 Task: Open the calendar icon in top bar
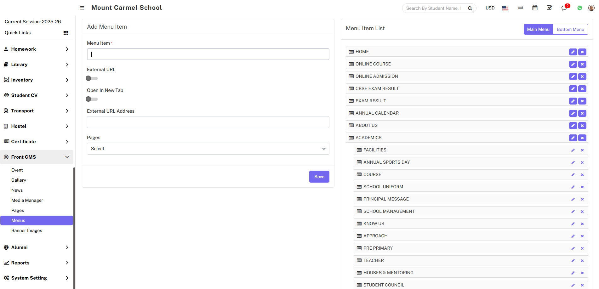(x=535, y=8)
